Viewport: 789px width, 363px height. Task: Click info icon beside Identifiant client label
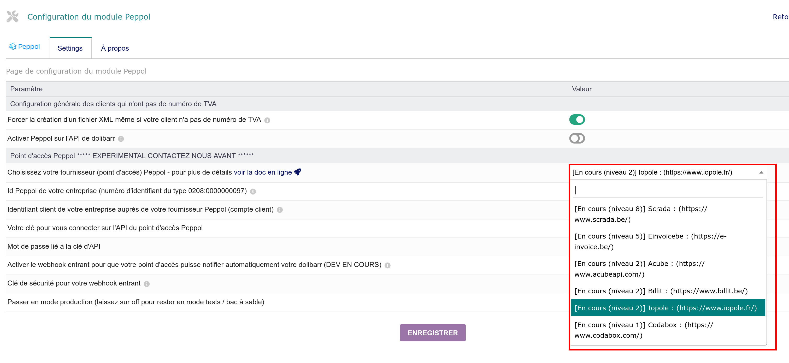(x=280, y=210)
